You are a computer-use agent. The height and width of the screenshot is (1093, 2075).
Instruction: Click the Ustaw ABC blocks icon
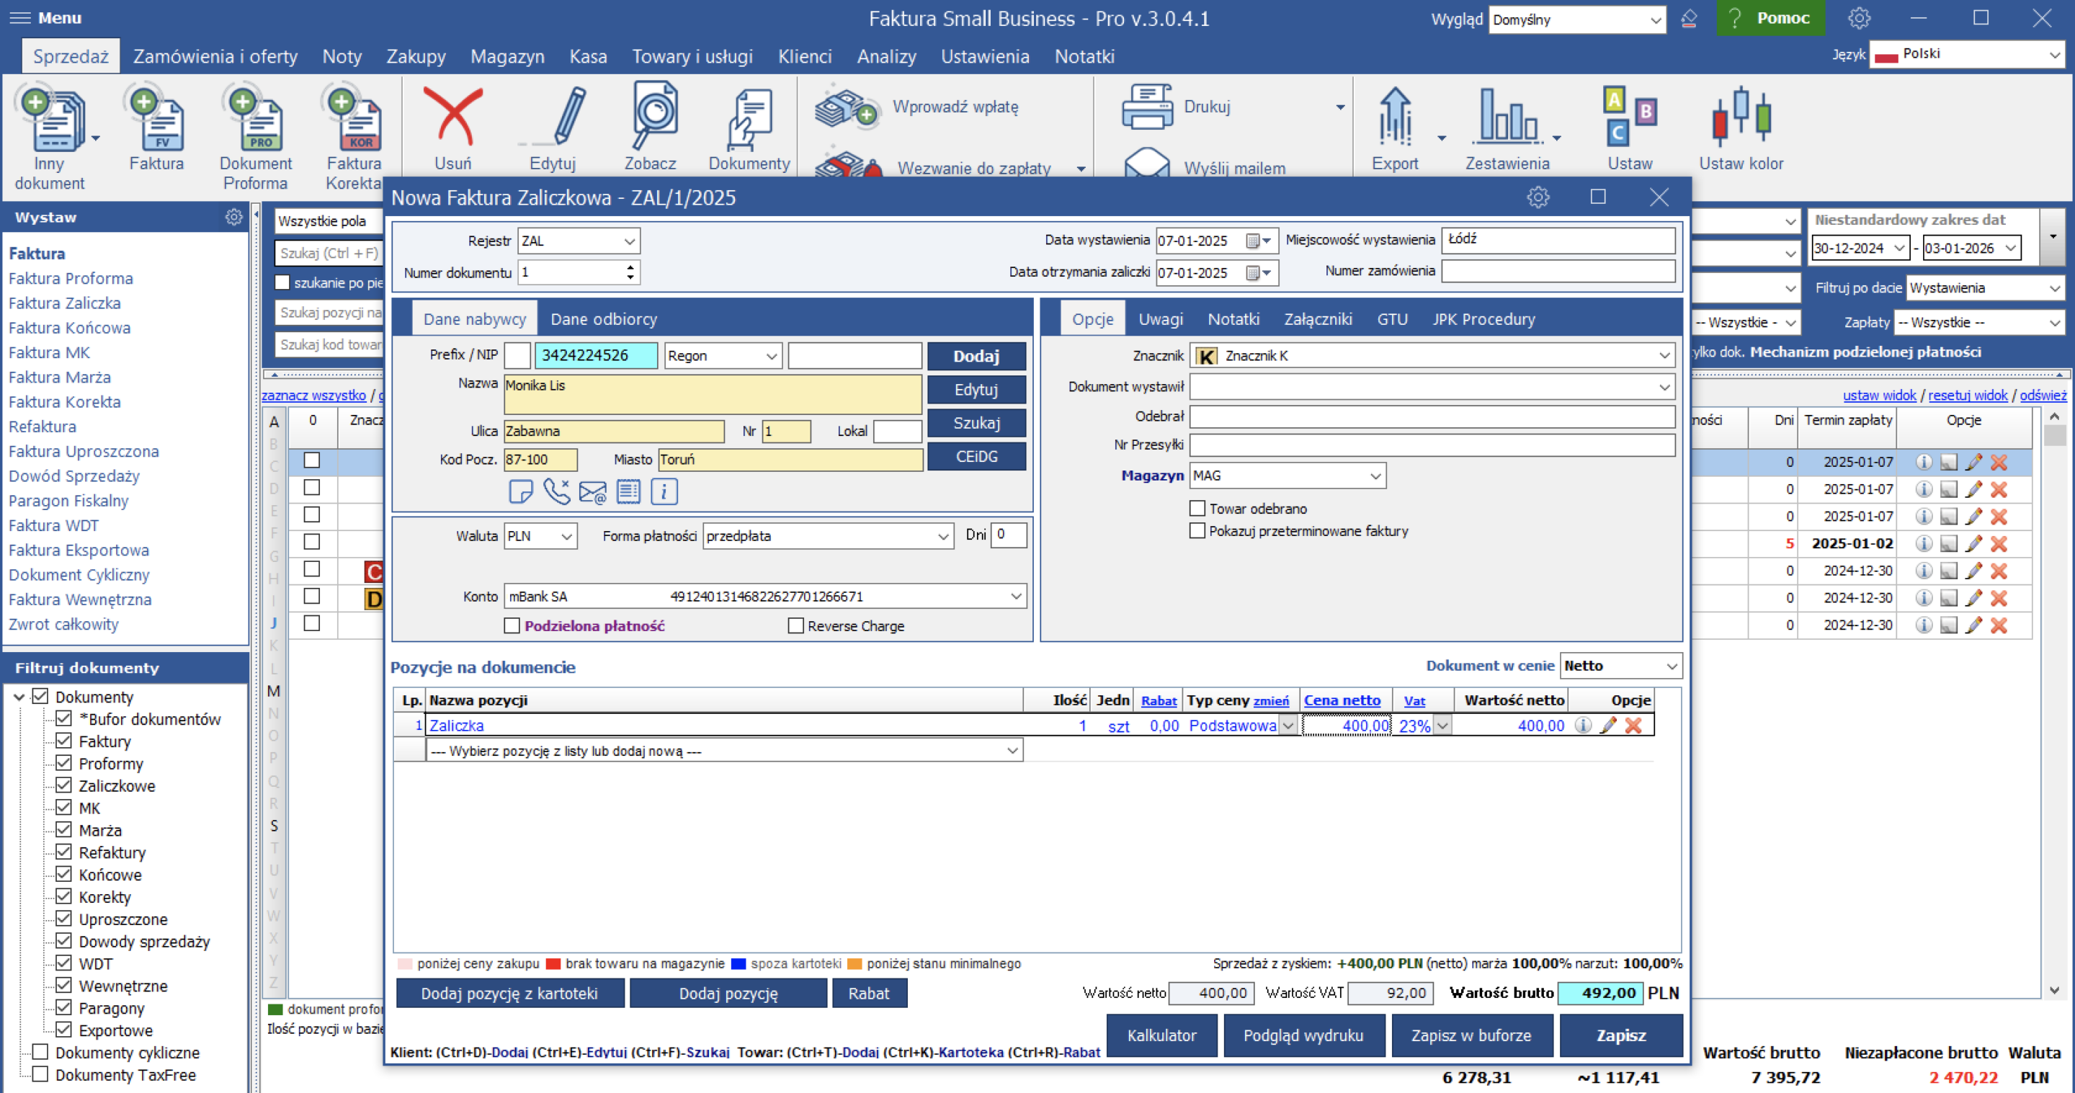coord(1630,117)
